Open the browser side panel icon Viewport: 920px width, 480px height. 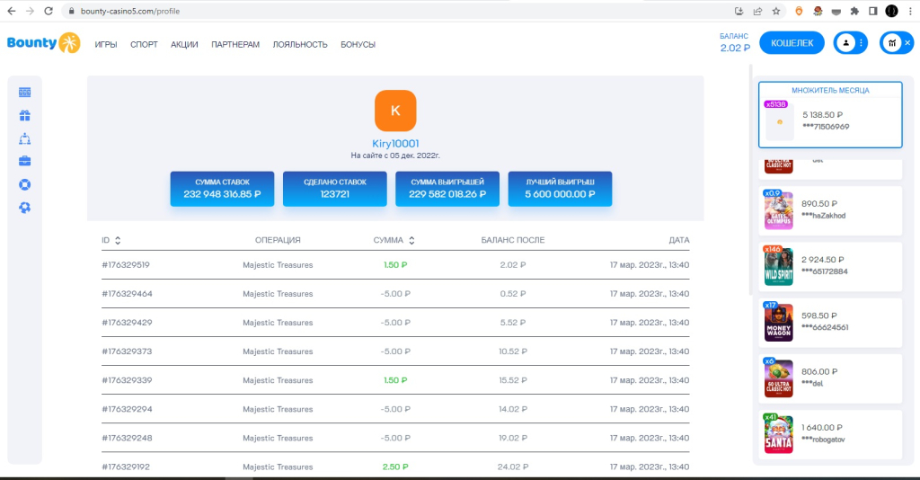pyautogui.click(x=873, y=11)
